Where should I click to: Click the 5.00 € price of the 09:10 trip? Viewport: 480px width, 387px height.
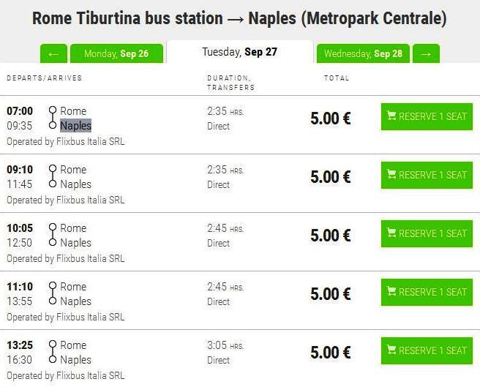(x=331, y=177)
